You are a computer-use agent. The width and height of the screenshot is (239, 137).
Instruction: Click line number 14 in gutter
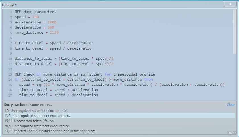click(x=10, y=80)
